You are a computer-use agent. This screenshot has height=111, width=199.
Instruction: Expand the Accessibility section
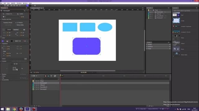(1, 80)
